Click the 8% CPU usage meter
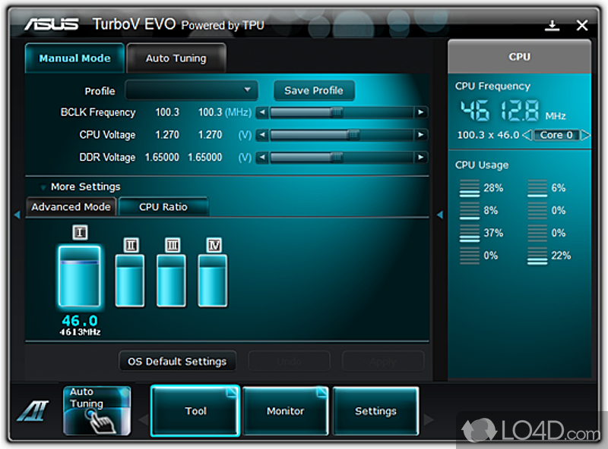This screenshot has height=449, width=608. click(x=470, y=211)
